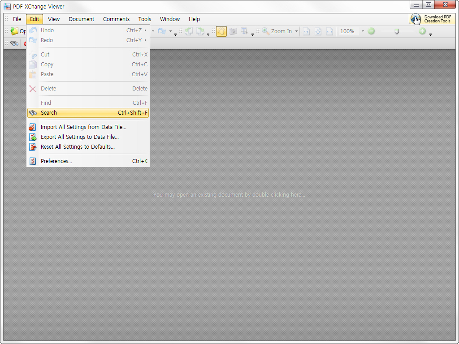The height and width of the screenshot is (344, 459).
Task: Select Reset All Settings to Defaults
Action: (x=88, y=147)
